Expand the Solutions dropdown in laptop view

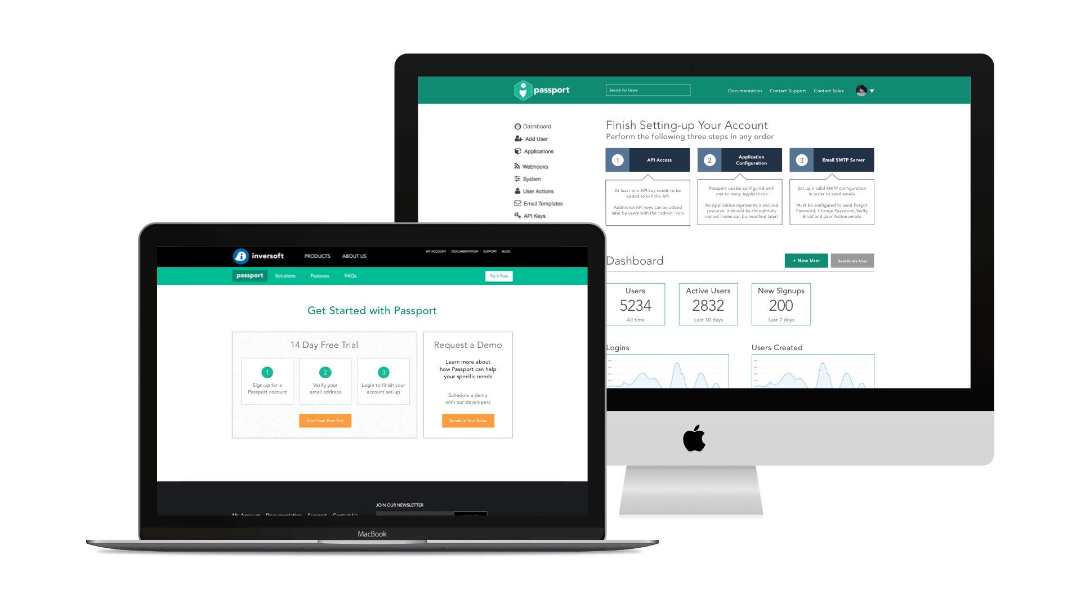(x=284, y=275)
